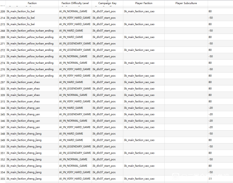Screen dimensions: 233x183
Task: Click the Player Faction cell in row 315
Action: 144,102
